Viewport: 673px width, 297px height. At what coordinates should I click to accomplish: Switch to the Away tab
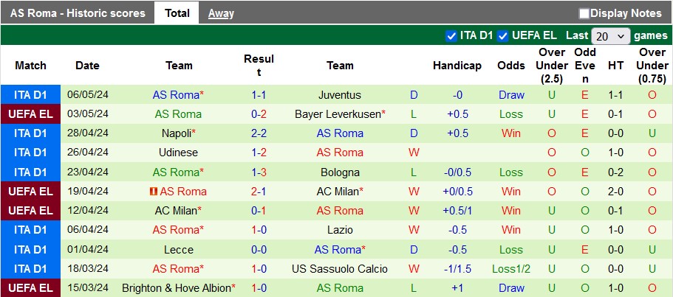pyautogui.click(x=221, y=13)
